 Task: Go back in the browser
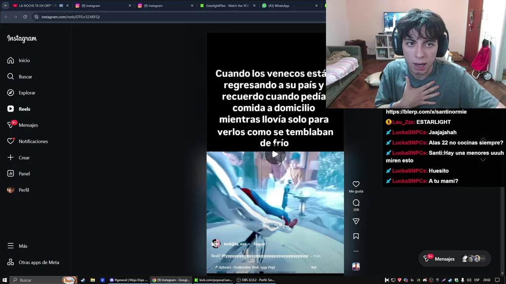pos(6,17)
